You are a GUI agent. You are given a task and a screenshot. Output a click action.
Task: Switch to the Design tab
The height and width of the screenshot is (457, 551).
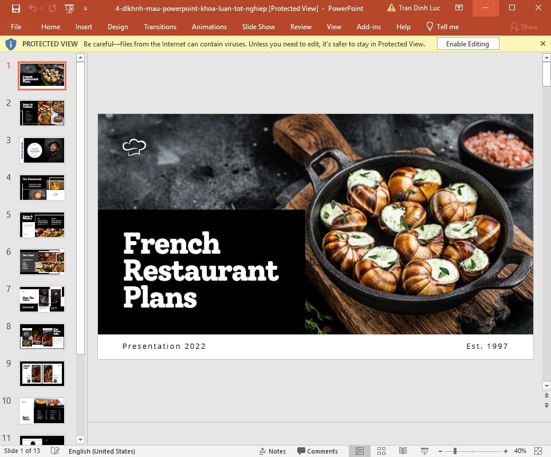[x=117, y=26]
